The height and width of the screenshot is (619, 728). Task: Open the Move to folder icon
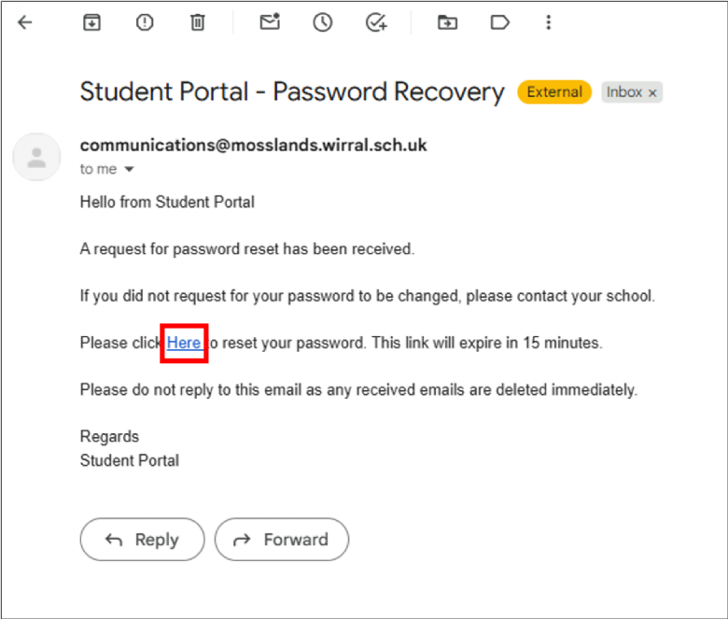tap(448, 22)
